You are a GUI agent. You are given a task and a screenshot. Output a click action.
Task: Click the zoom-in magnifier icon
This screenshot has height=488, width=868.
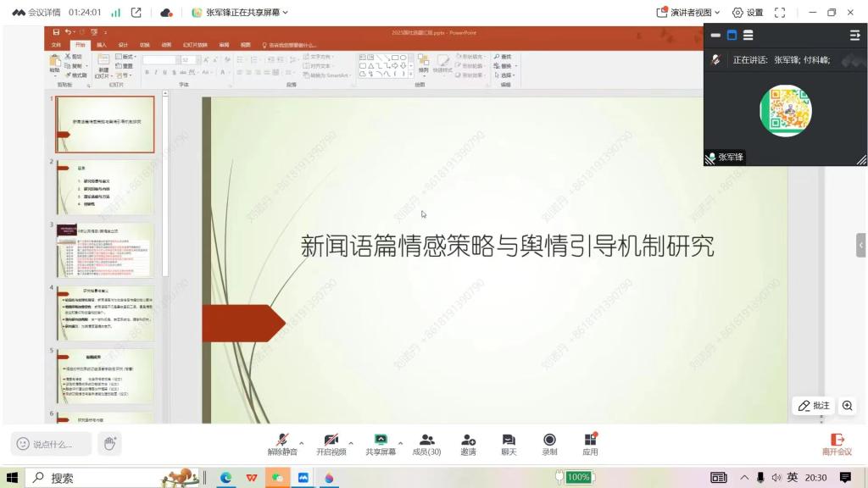[x=847, y=406]
